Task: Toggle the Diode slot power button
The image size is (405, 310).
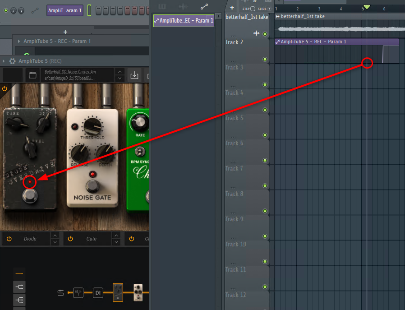Action: (x=9, y=239)
